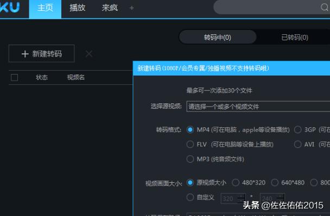
Task: Click the 选择源视频 file field
Action: (x=258, y=106)
